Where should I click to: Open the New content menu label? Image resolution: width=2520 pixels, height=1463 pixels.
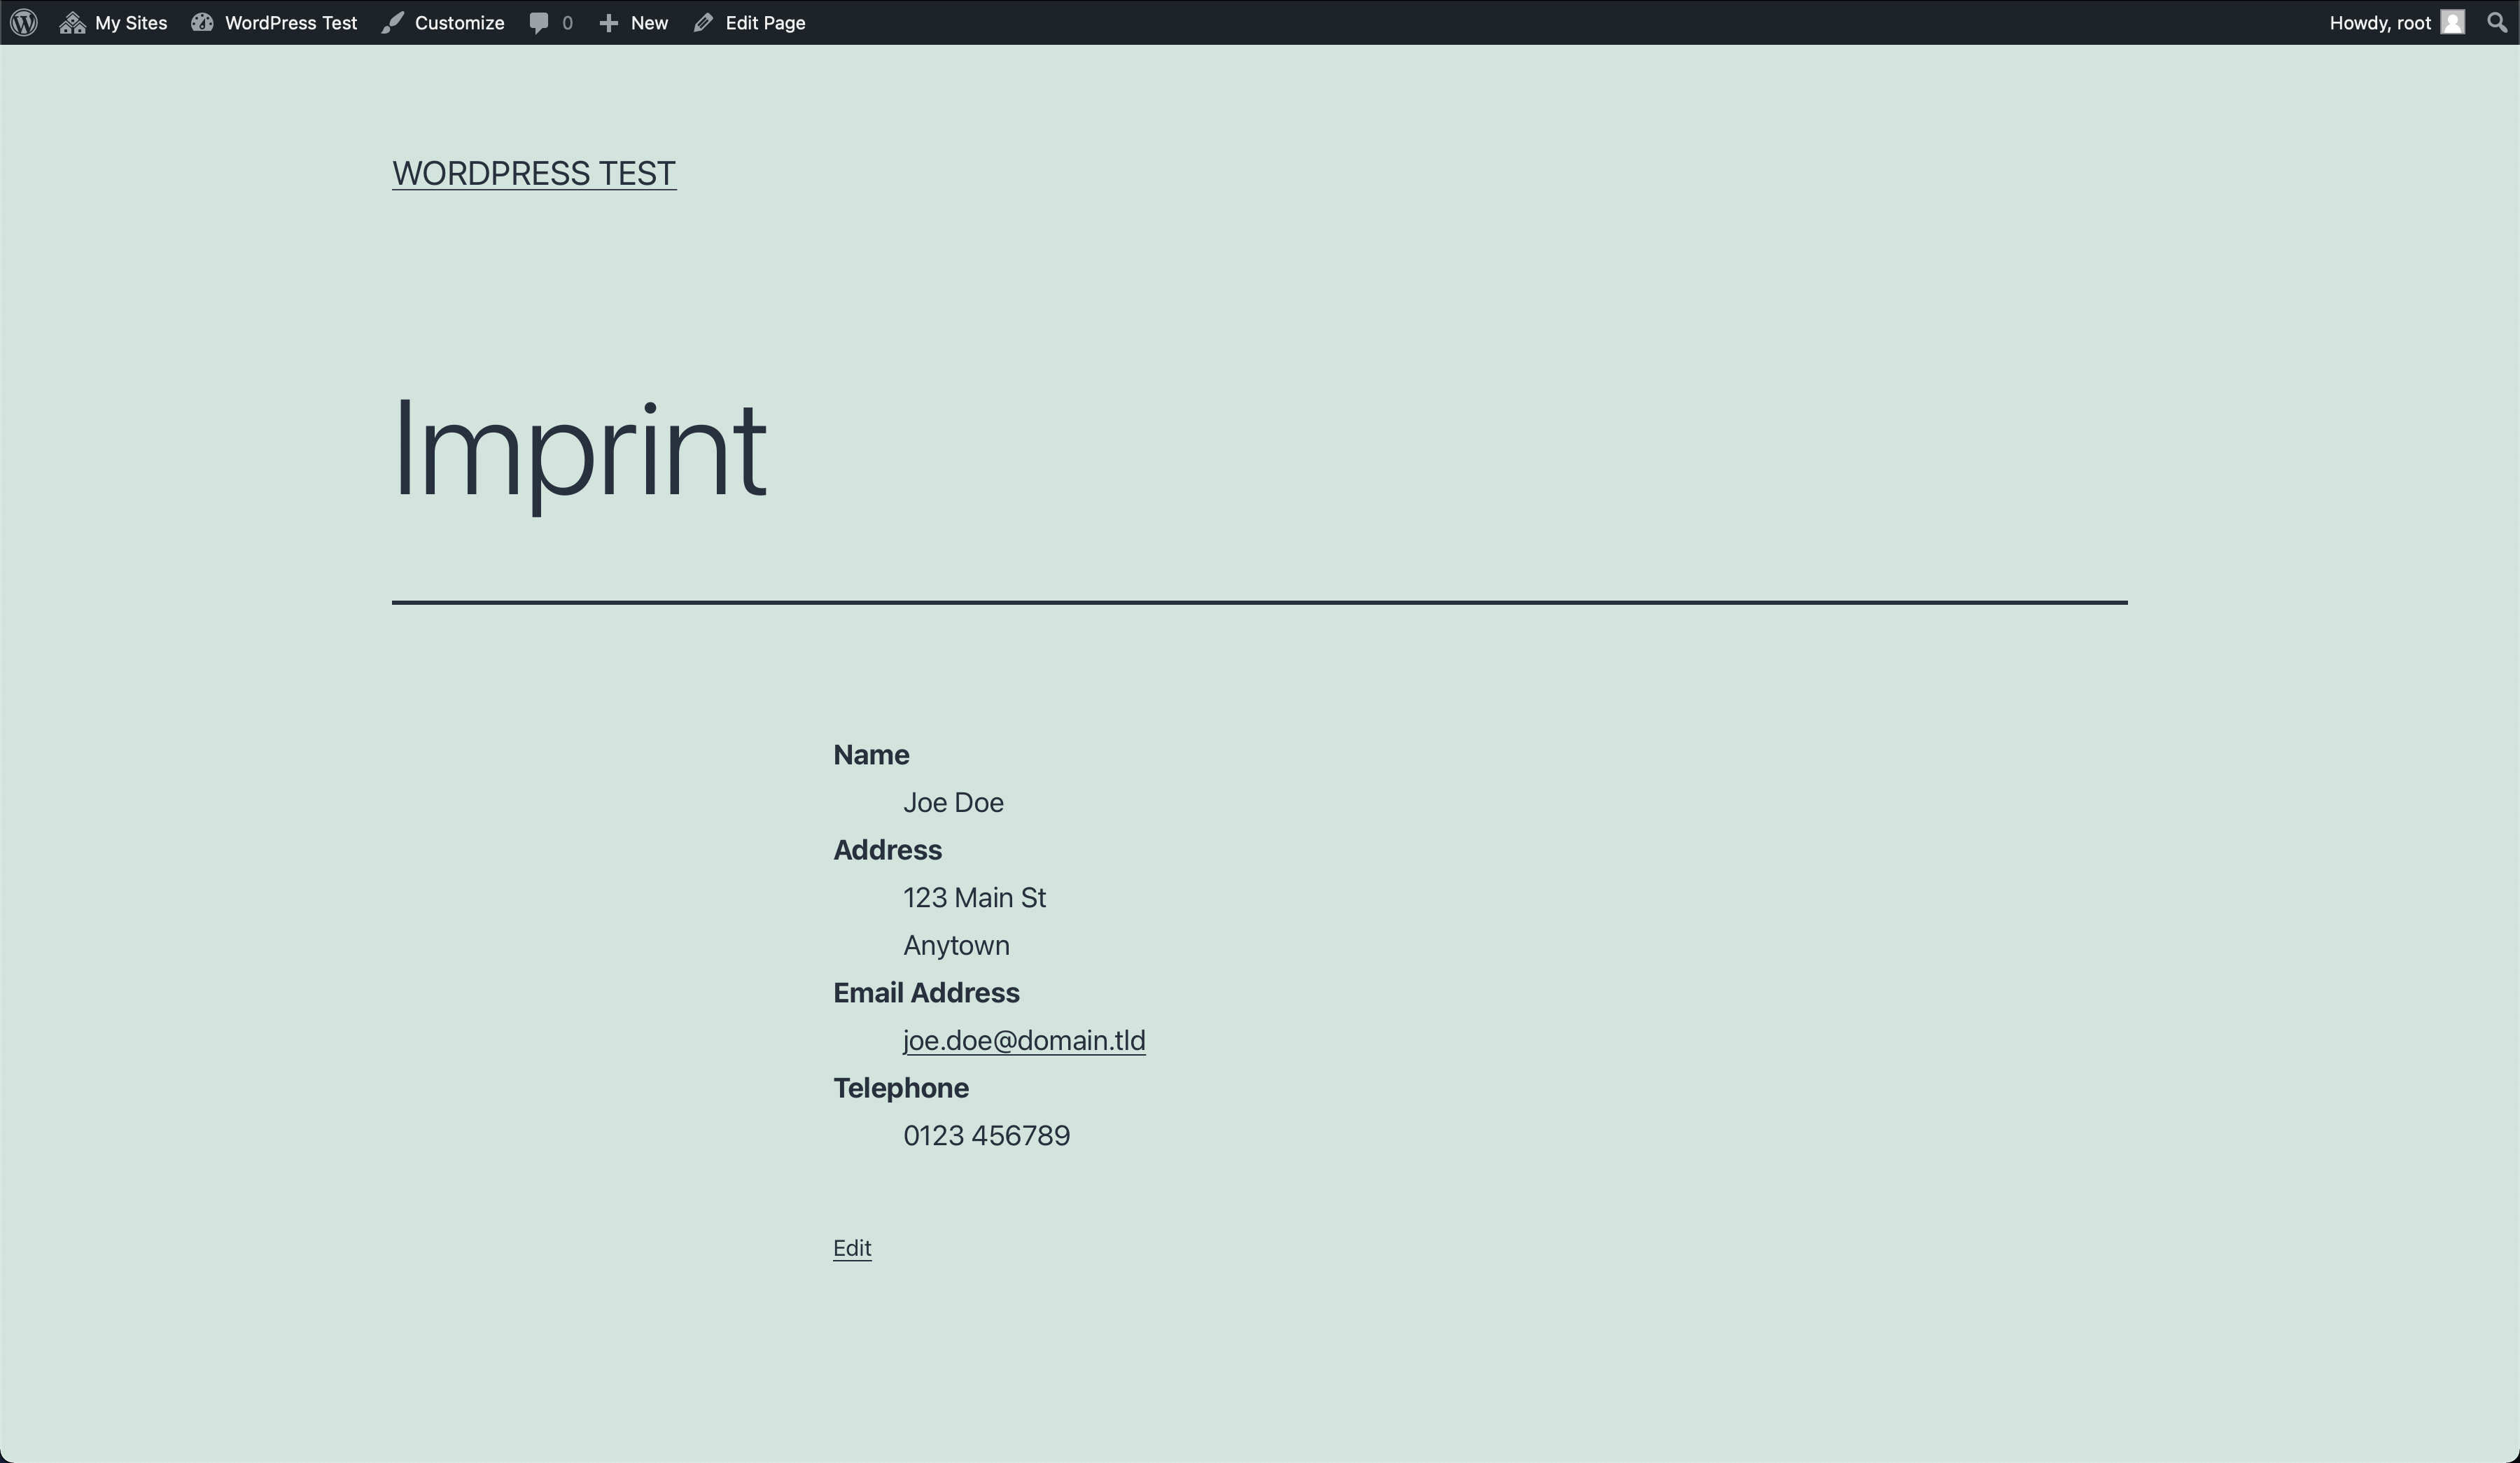pos(649,23)
